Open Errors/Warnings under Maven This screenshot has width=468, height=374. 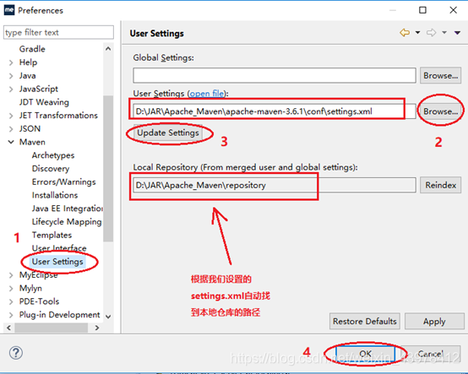(x=64, y=182)
